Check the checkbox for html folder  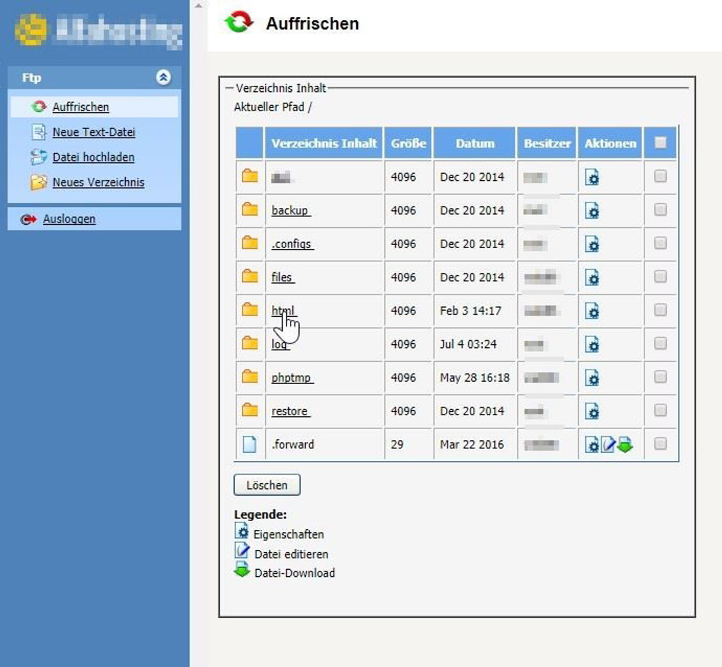coord(660,310)
